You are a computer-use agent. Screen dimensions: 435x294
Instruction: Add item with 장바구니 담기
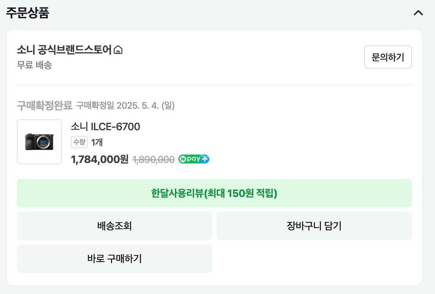pyautogui.click(x=314, y=226)
